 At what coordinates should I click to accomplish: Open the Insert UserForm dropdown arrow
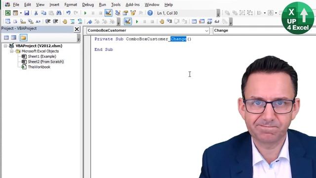pos(21,13)
